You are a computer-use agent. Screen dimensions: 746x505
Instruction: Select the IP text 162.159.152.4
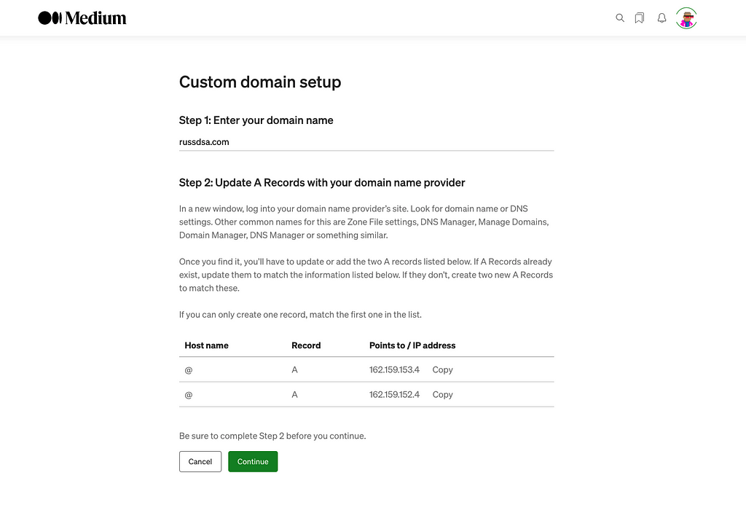[x=394, y=394]
